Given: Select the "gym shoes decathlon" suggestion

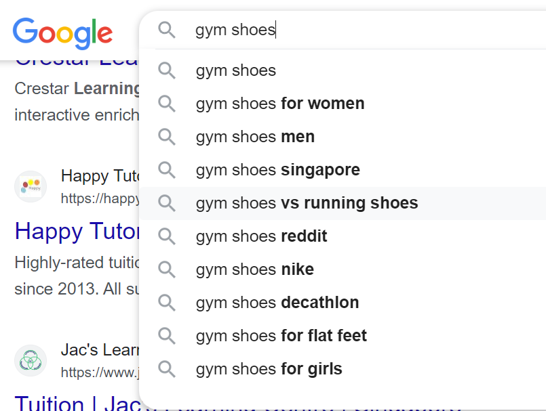Looking at the screenshot, I should pos(277,303).
